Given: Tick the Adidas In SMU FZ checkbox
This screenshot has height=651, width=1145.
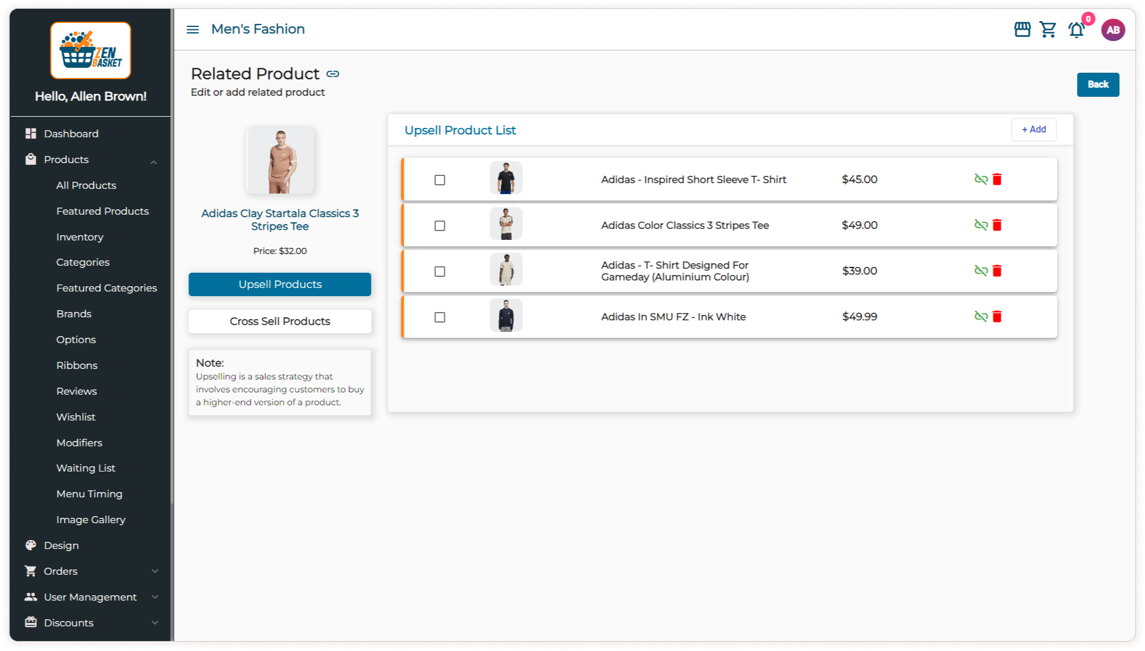Looking at the screenshot, I should pos(440,317).
